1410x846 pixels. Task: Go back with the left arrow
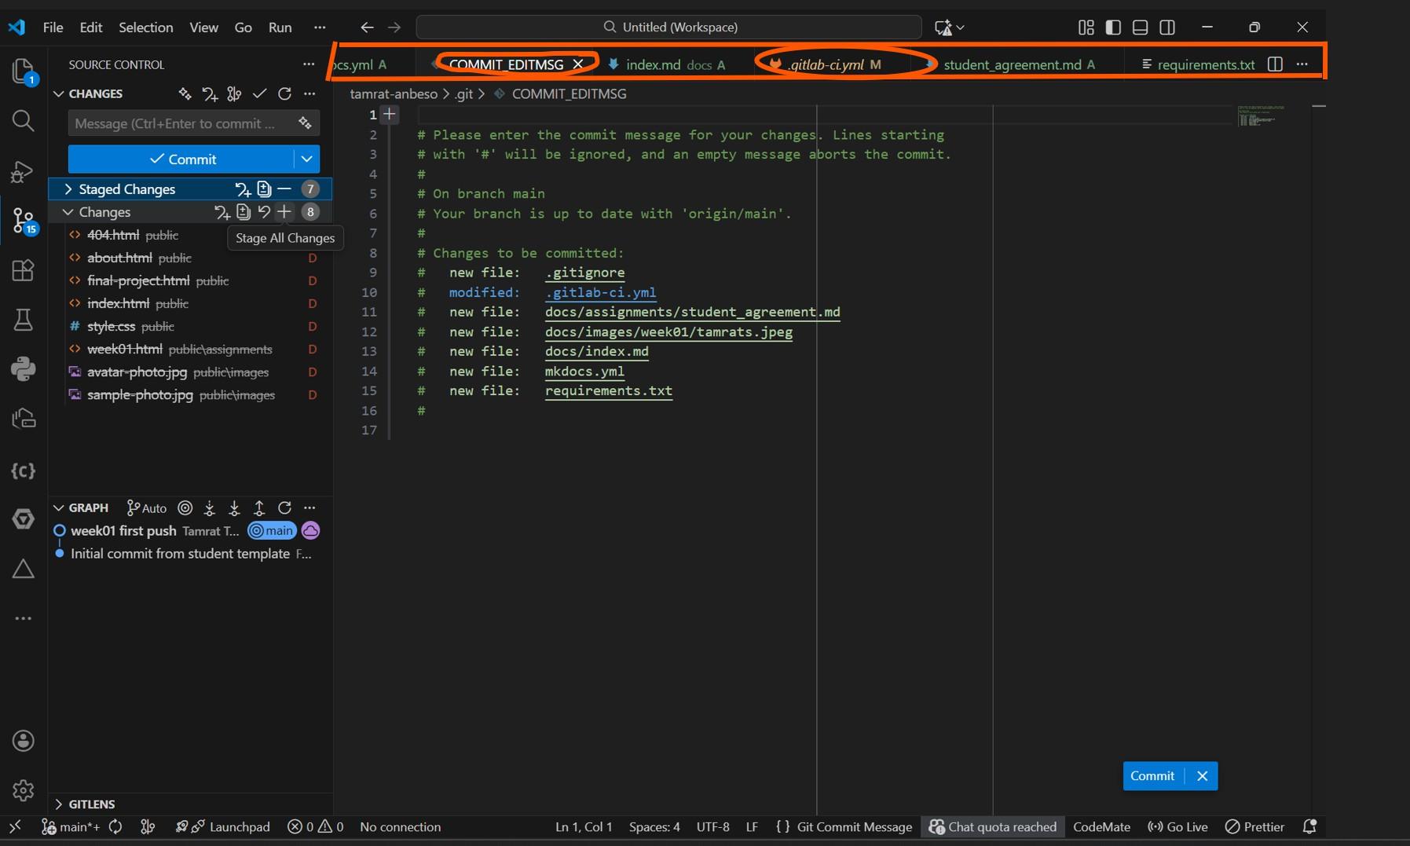[x=367, y=27]
